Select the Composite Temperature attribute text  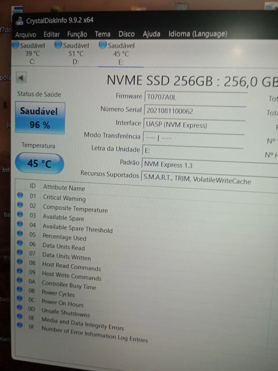point(75,209)
